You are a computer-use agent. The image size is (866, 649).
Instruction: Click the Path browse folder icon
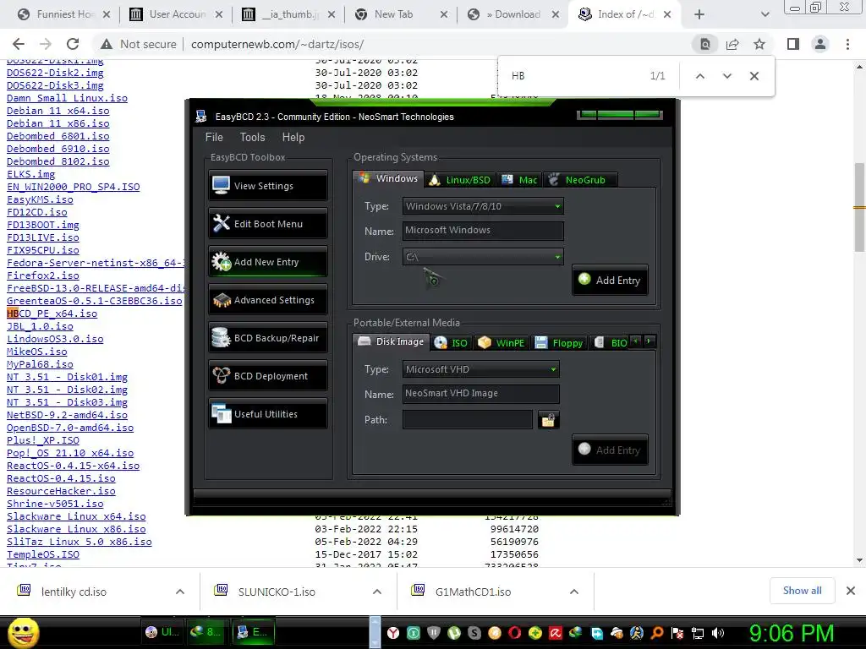click(548, 420)
